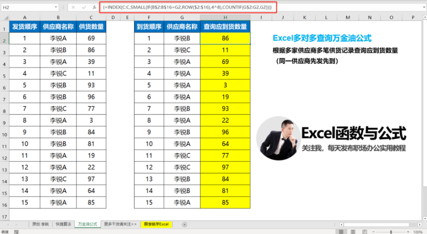Select row 16 header

[x=4, y=202]
